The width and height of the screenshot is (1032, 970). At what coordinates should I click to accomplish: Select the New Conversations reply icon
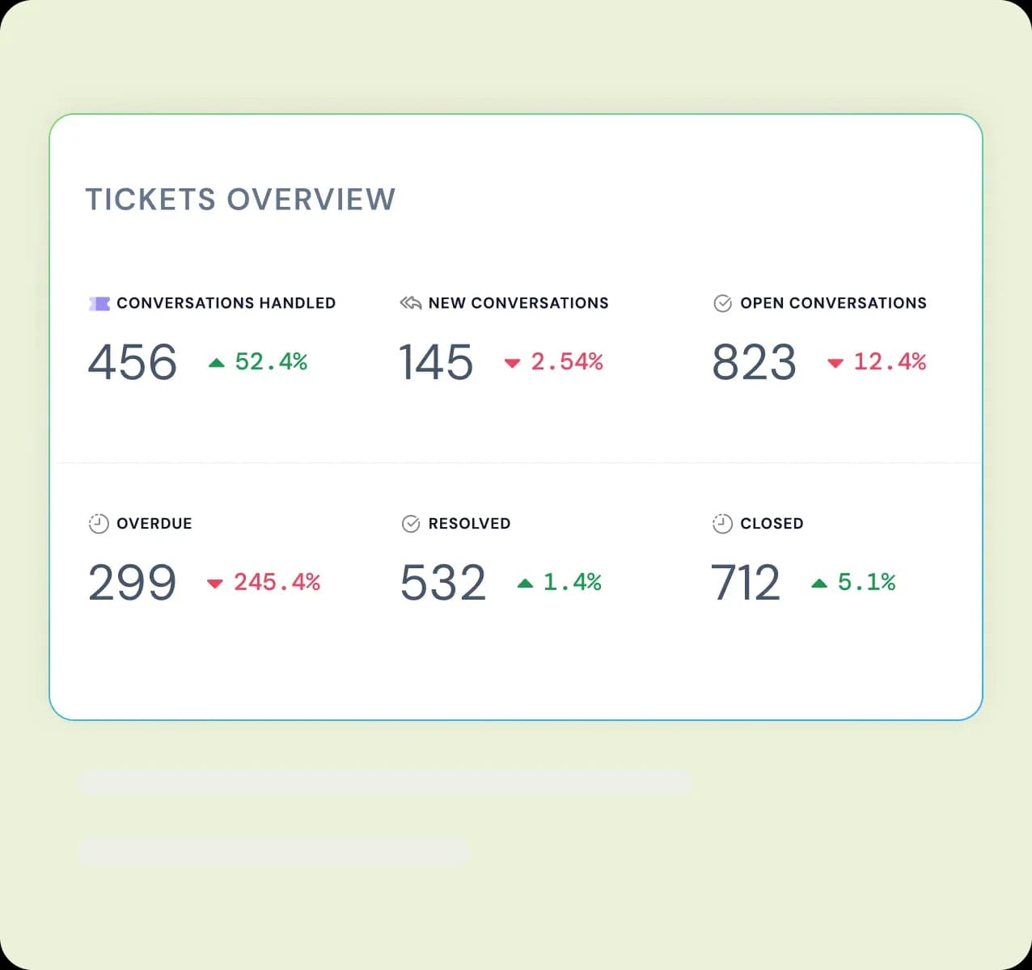[410, 302]
